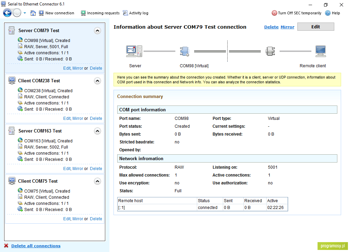Click Edit link under Client COM75 Test
Image resolution: width=350 pixels, height=252 pixels.
pos(67,219)
